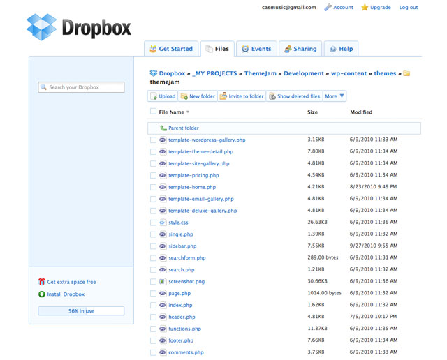This screenshot has width=447, height=360.
Task: Navigate to Development breadcrumb
Action: click(x=304, y=73)
